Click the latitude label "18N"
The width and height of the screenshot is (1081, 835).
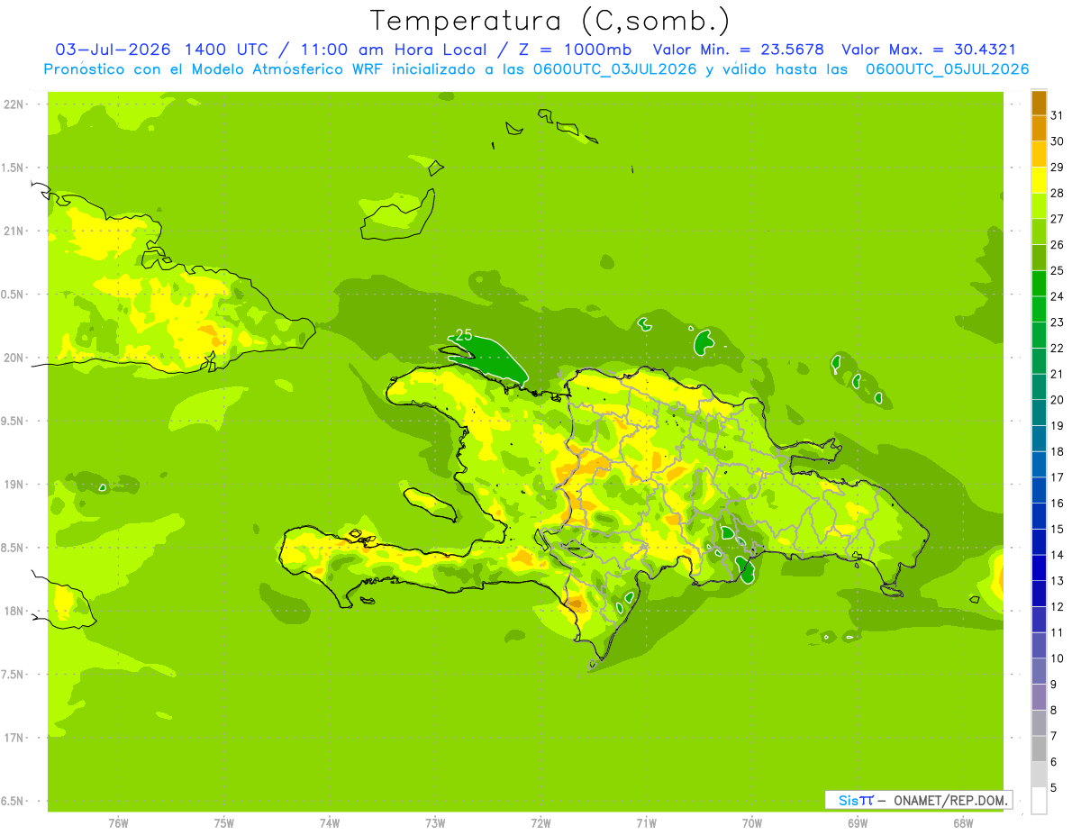(x=14, y=611)
